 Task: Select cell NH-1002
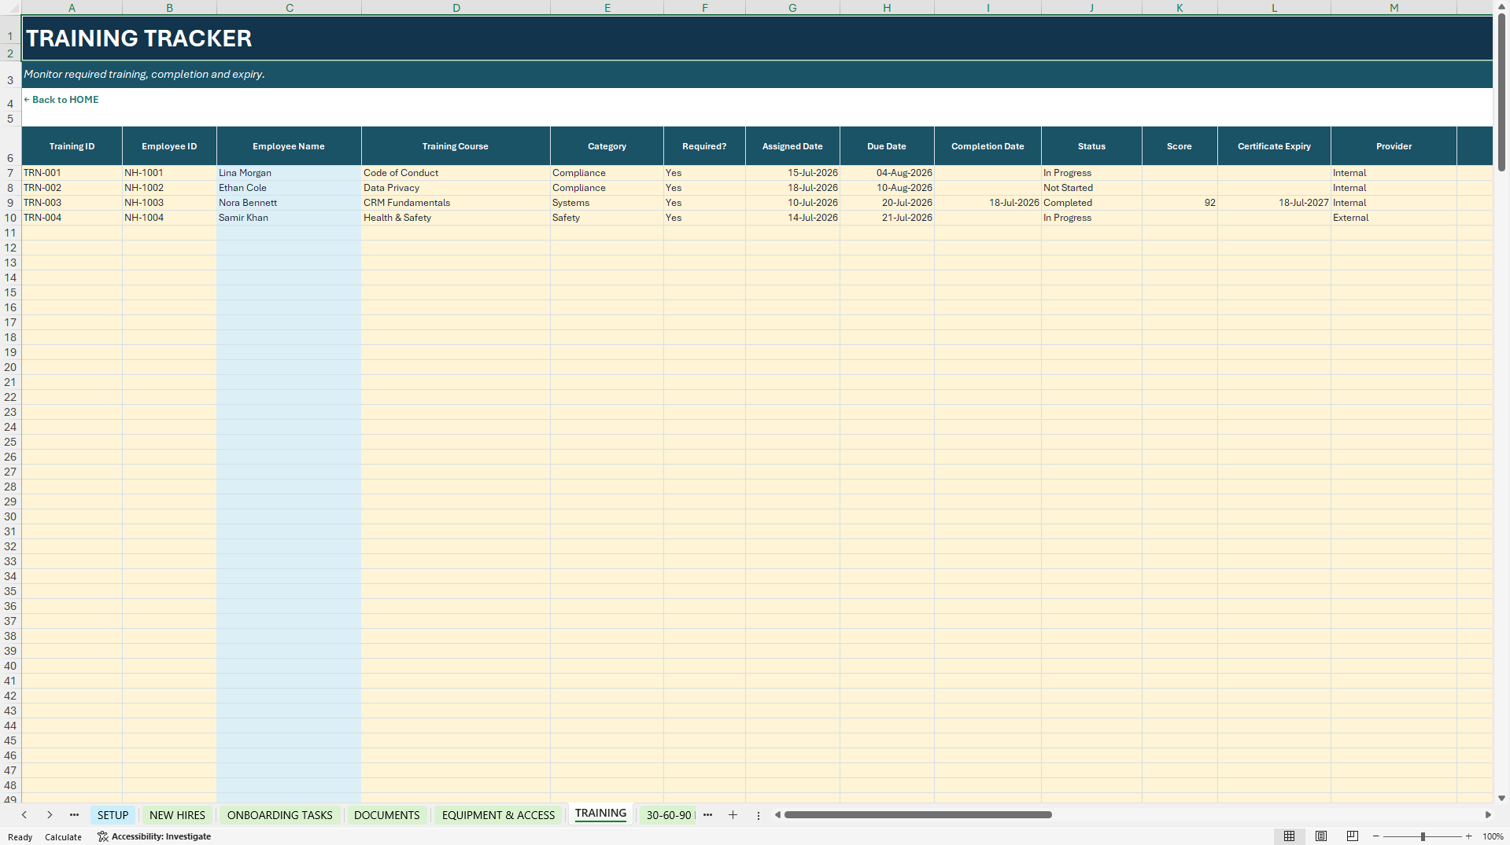[x=169, y=188]
